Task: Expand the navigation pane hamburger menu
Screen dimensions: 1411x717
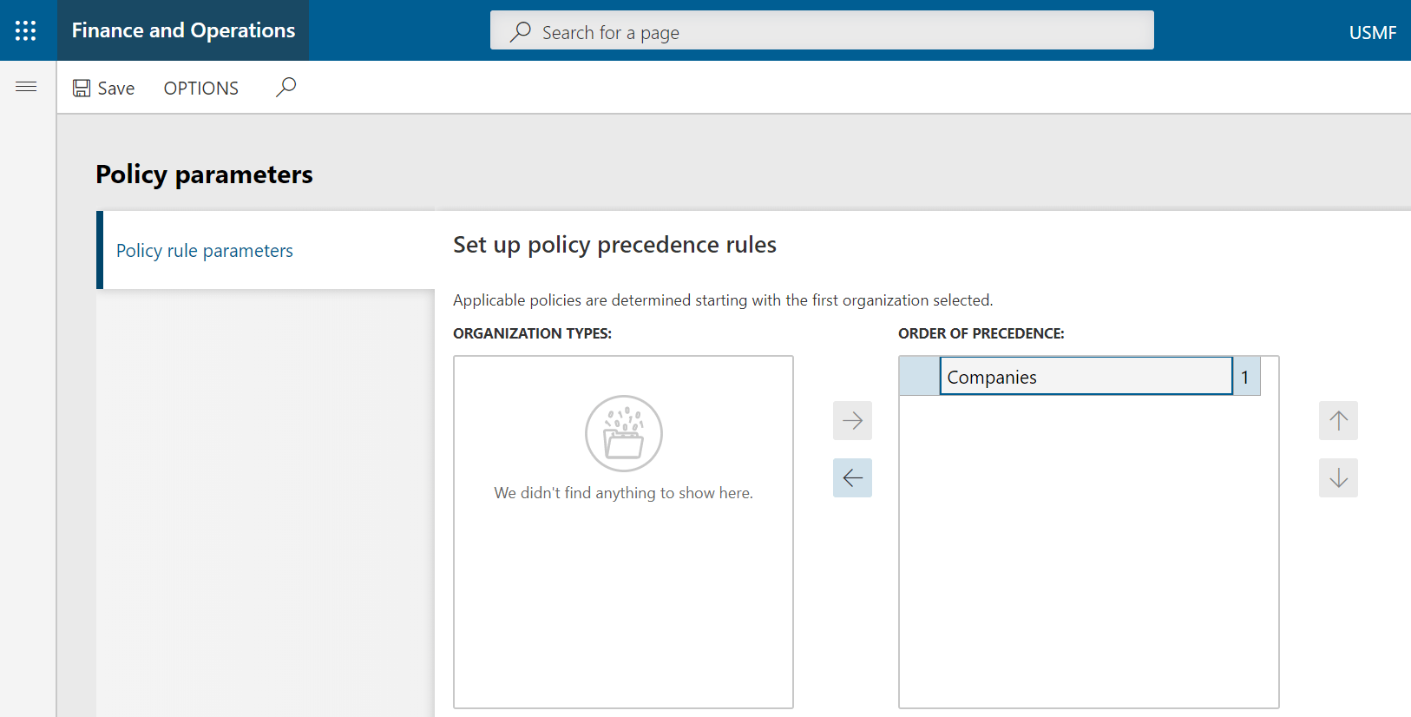Action: pos(26,87)
